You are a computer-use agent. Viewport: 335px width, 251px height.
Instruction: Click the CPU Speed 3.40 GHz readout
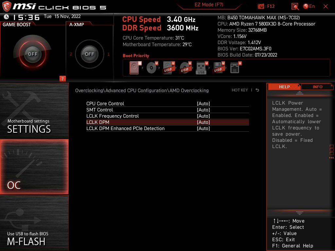159,19
